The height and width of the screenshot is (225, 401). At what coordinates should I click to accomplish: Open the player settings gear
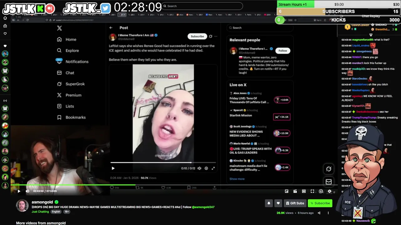[x=329, y=191]
